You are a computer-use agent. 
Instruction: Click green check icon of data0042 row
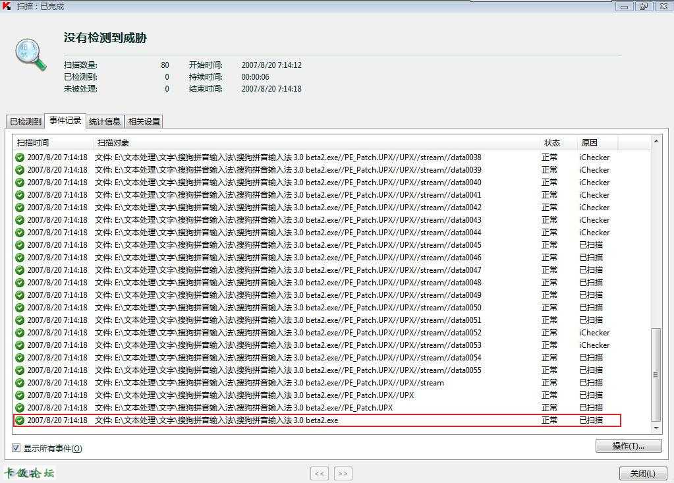pos(20,208)
